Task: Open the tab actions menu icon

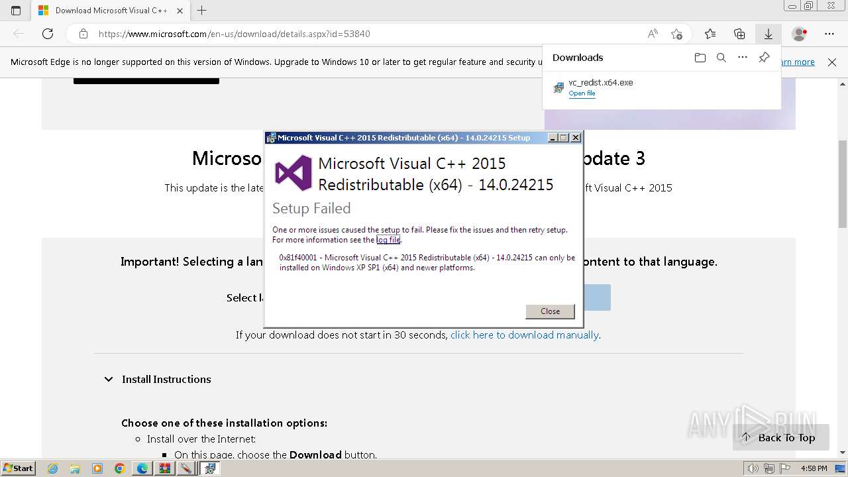Action: click(x=16, y=11)
